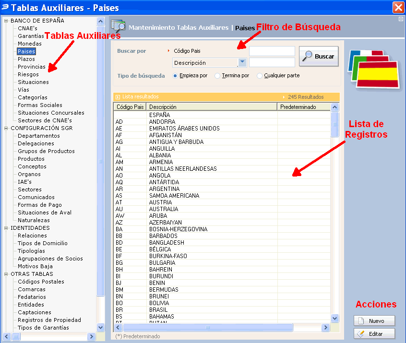Open Monedas table in tree
This screenshot has height=343, width=406.
(30, 44)
